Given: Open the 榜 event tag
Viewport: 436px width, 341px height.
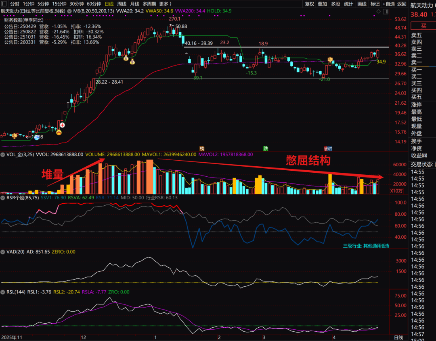Looking at the screenshot, I should [202, 149].
